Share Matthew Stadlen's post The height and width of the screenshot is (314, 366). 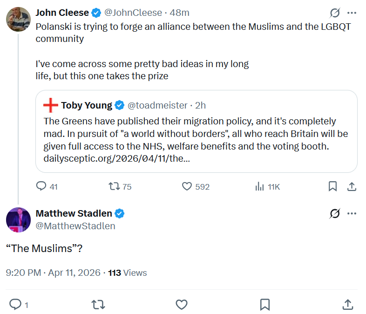(x=347, y=305)
